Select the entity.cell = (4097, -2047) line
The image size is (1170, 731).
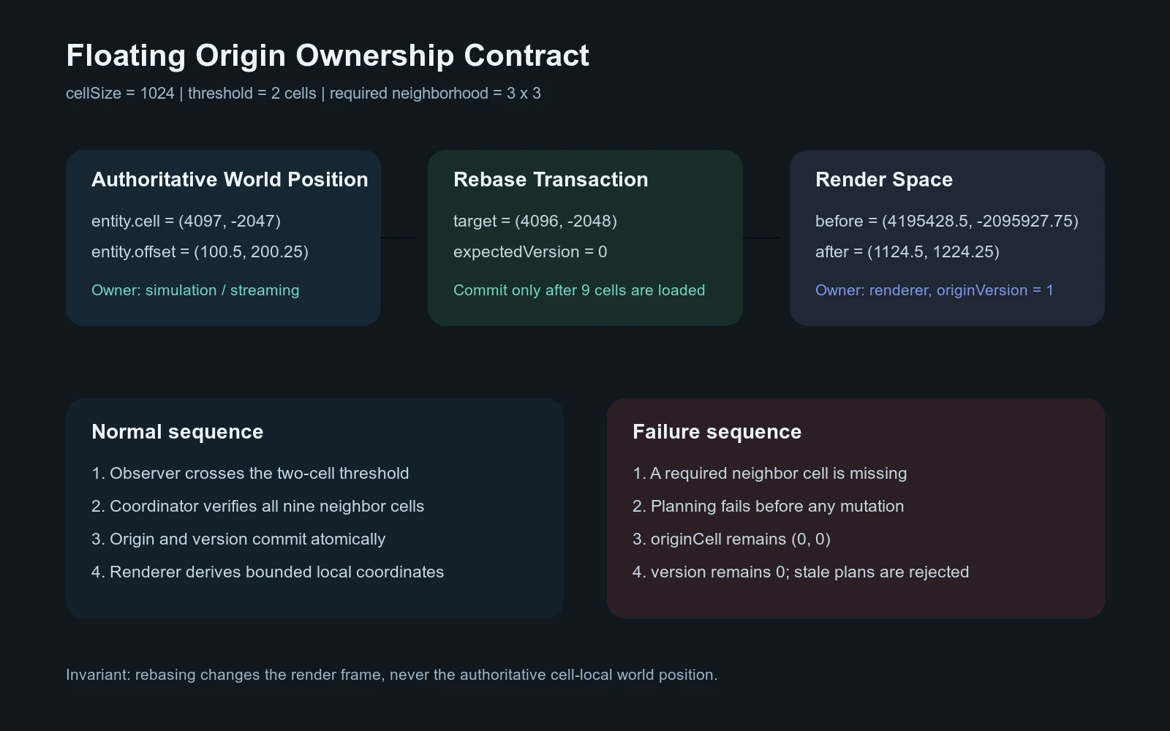coord(186,221)
